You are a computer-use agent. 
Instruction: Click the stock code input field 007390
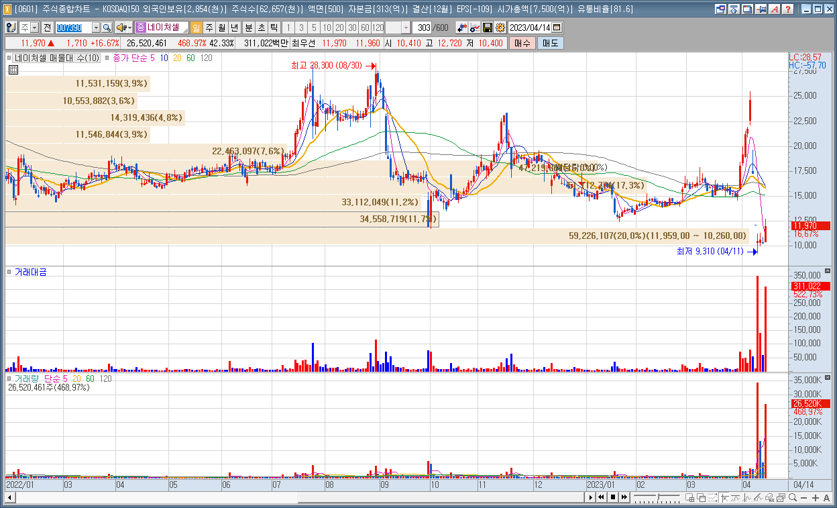(x=73, y=28)
